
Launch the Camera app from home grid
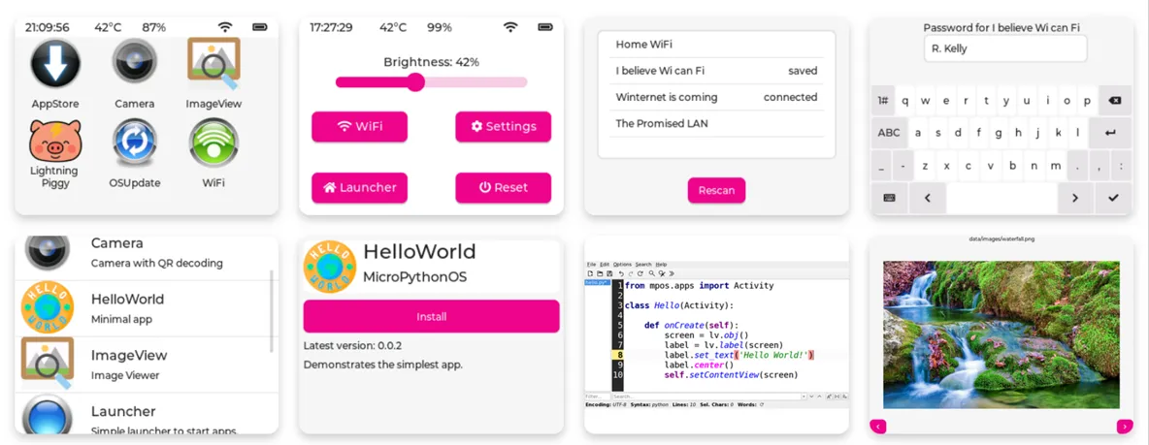click(134, 64)
